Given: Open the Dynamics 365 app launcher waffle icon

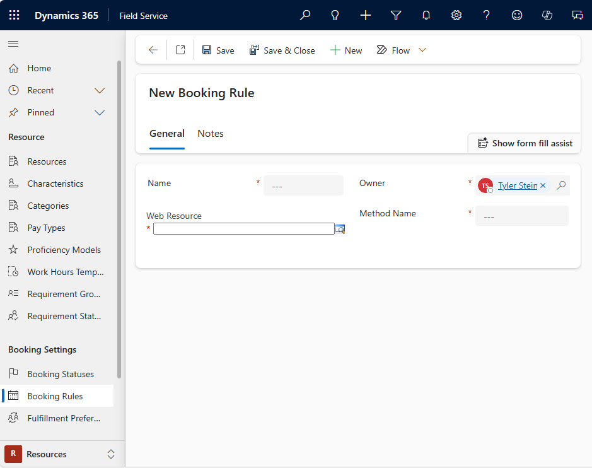Looking at the screenshot, I should coord(14,15).
